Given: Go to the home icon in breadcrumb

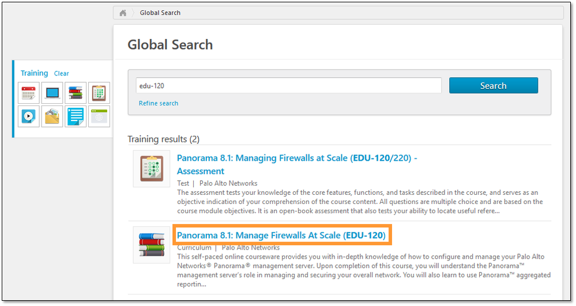Looking at the screenshot, I should (123, 13).
